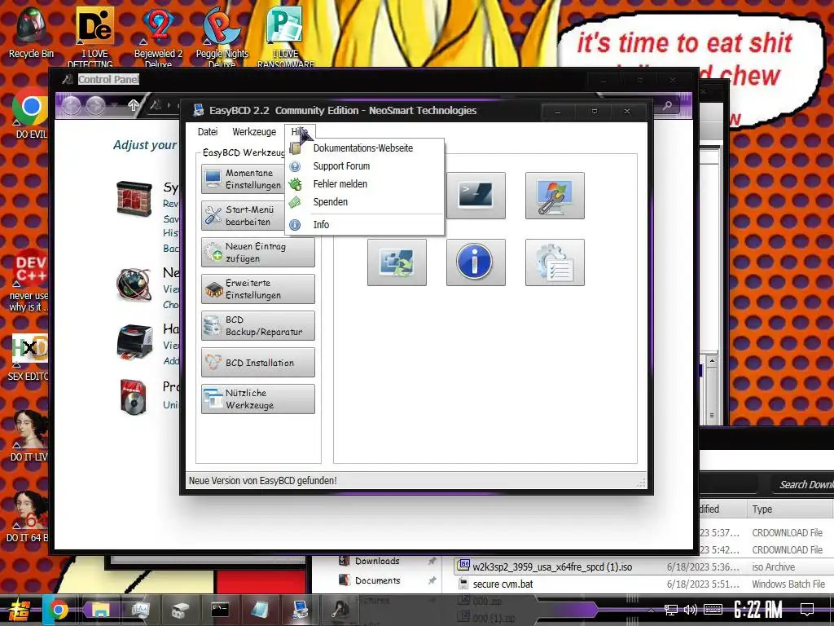Open the Start button on the taskbar
The image size is (834, 626).
click(x=19, y=610)
